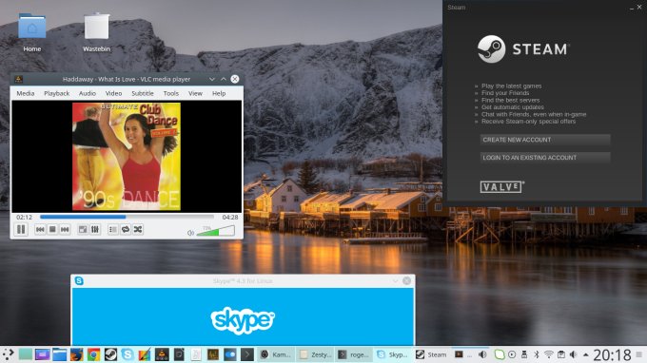
Task: Open removable devices tray icon
Action: (x=524, y=354)
